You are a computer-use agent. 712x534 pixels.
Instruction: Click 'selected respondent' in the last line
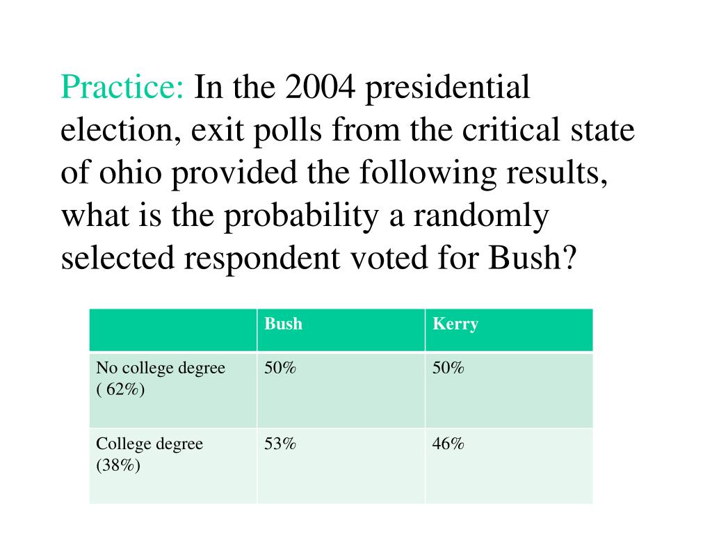(200, 259)
